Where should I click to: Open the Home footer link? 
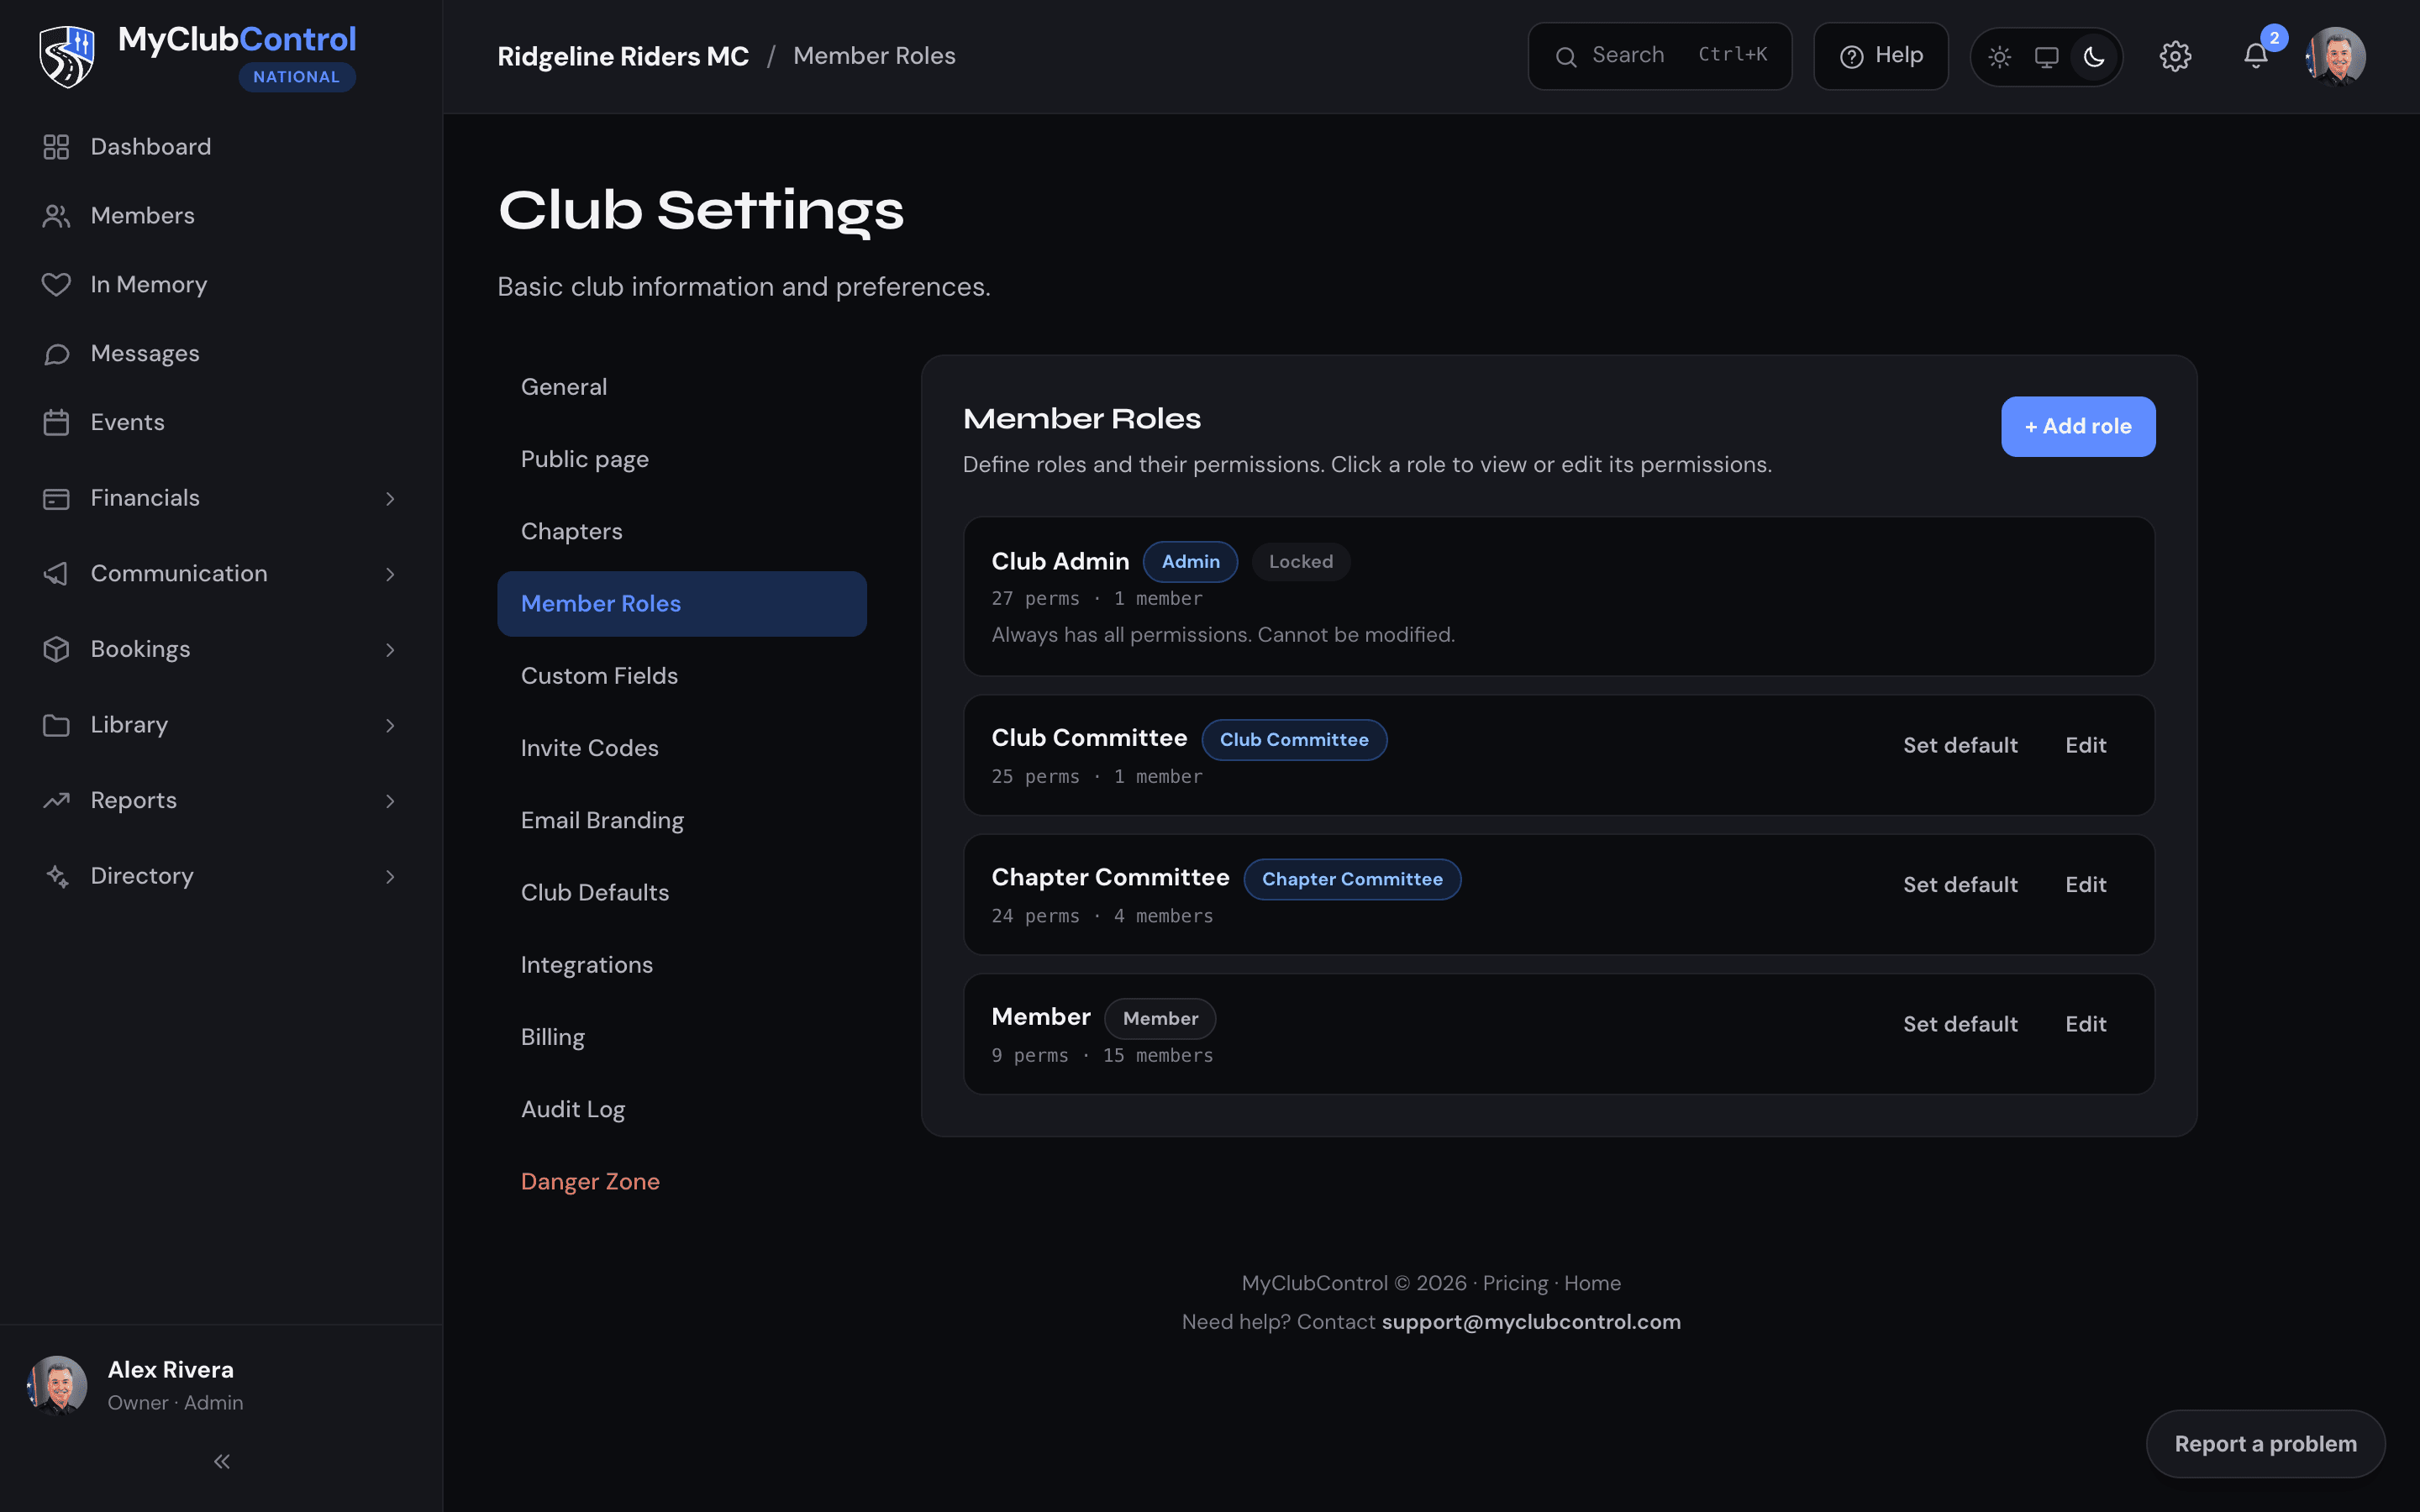tap(1592, 1283)
